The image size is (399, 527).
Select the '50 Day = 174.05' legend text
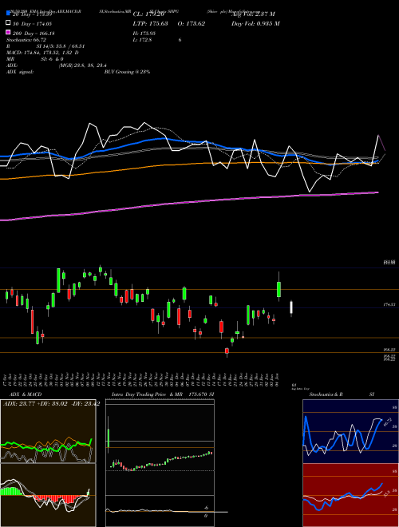(33, 24)
